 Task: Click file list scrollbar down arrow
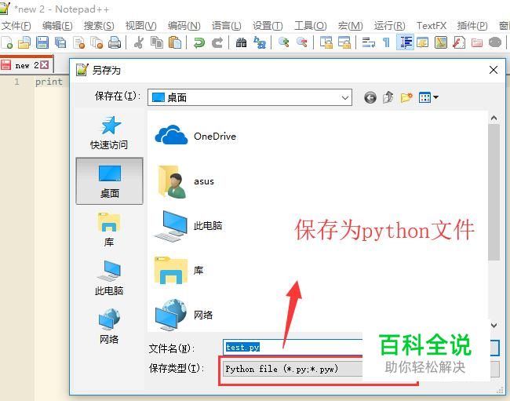494,325
